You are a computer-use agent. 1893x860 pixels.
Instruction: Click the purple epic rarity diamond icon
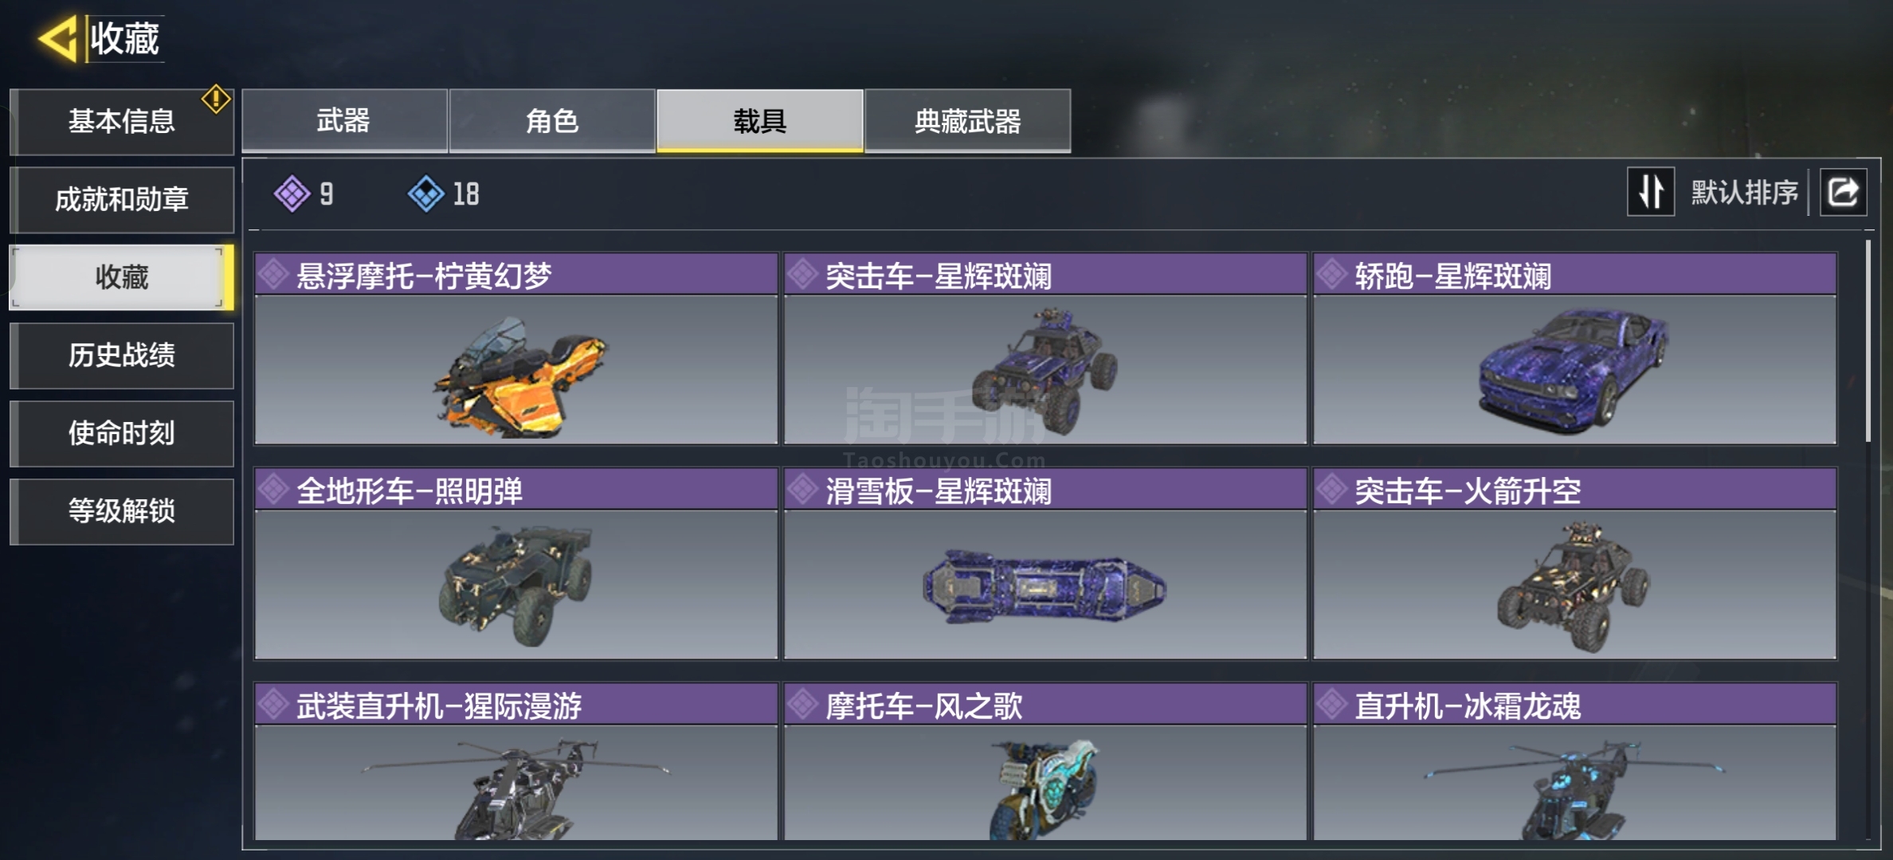click(292, 193)
